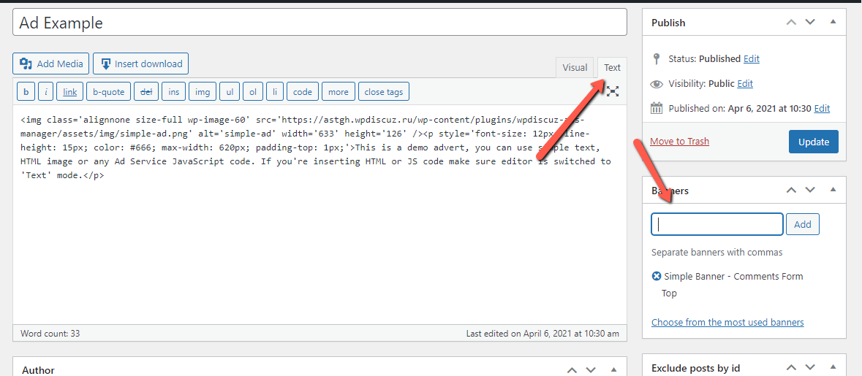The width and height of the screenshot is (862, 376).
Task: Move the Banners panel down
Action: pos(810,190)
